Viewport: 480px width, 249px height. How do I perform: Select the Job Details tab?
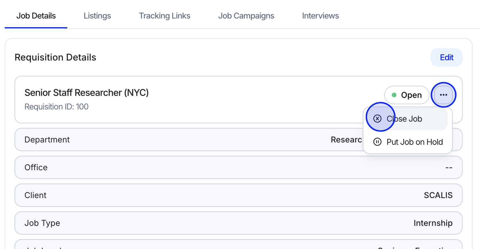pyautogui.click(x=36, y=16)
